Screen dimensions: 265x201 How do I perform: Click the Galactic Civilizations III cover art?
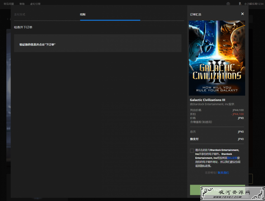click(217, 58)
